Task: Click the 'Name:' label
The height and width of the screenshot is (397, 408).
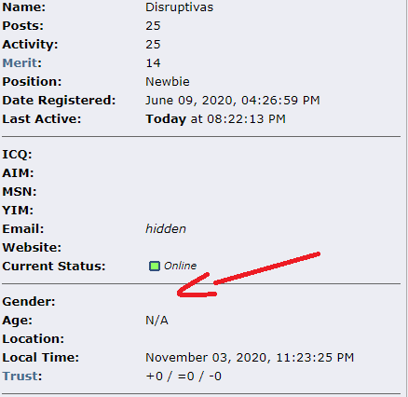Action: point(24,7)
